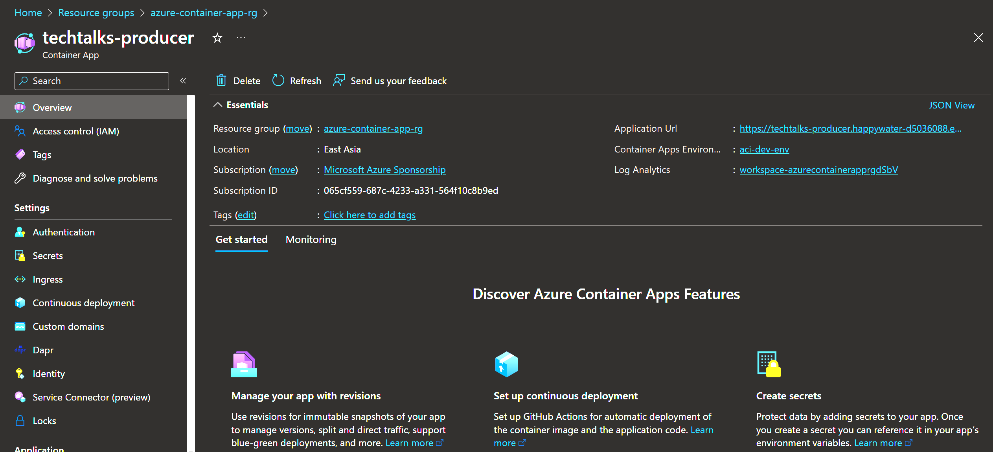Switch to the Monitoring tab

point(311,239)
